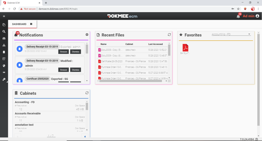Dismiss the Modified Delivery Receipt notification
Screen dimensions: 262x141
[76, 70]
